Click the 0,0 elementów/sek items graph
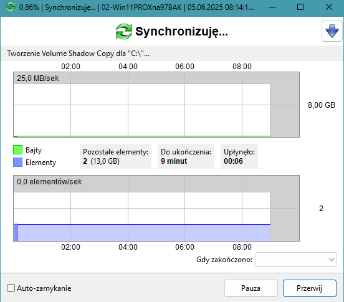This screenshot has height=302, width=344. click(156, 208)
